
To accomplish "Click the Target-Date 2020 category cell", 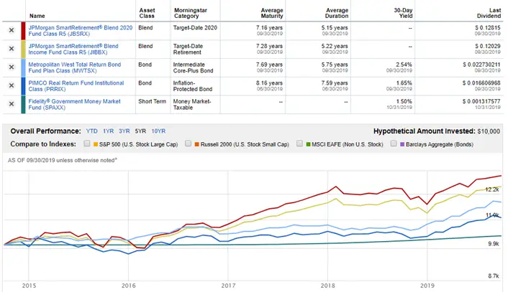I will 195,28.
